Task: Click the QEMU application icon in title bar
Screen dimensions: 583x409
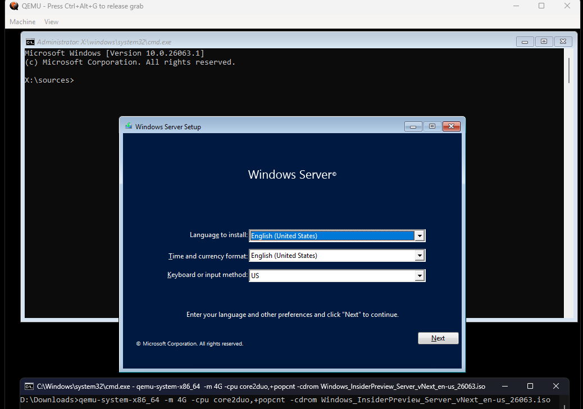Action: [x=14, y=6]
